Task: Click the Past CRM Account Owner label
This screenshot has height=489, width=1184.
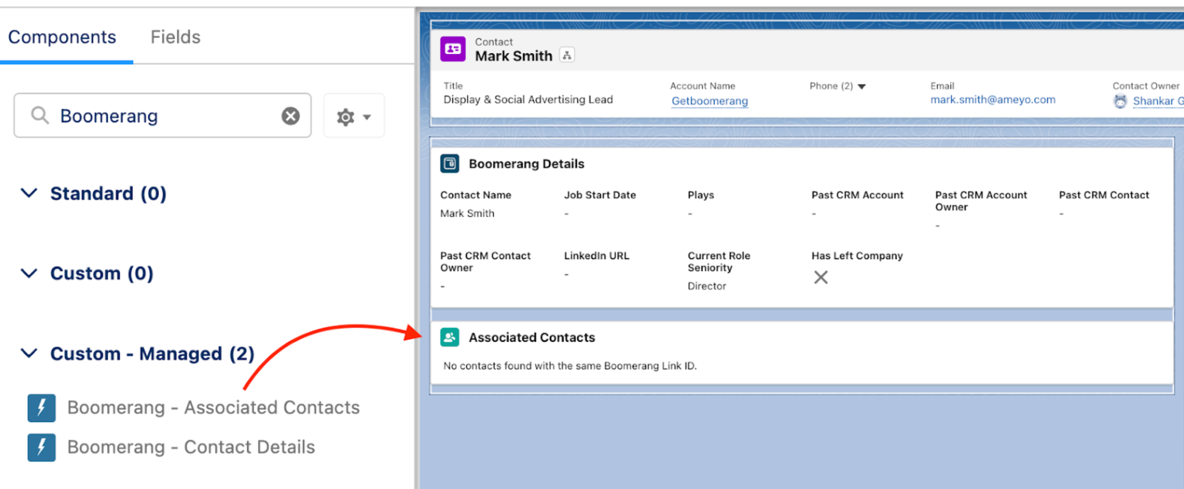Action: (x=981, y=201)
